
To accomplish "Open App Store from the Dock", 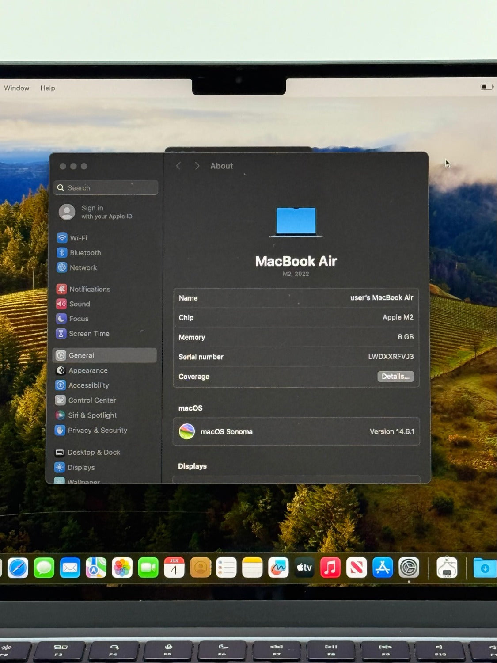I will pyautogui.click(x=383, y=568).
